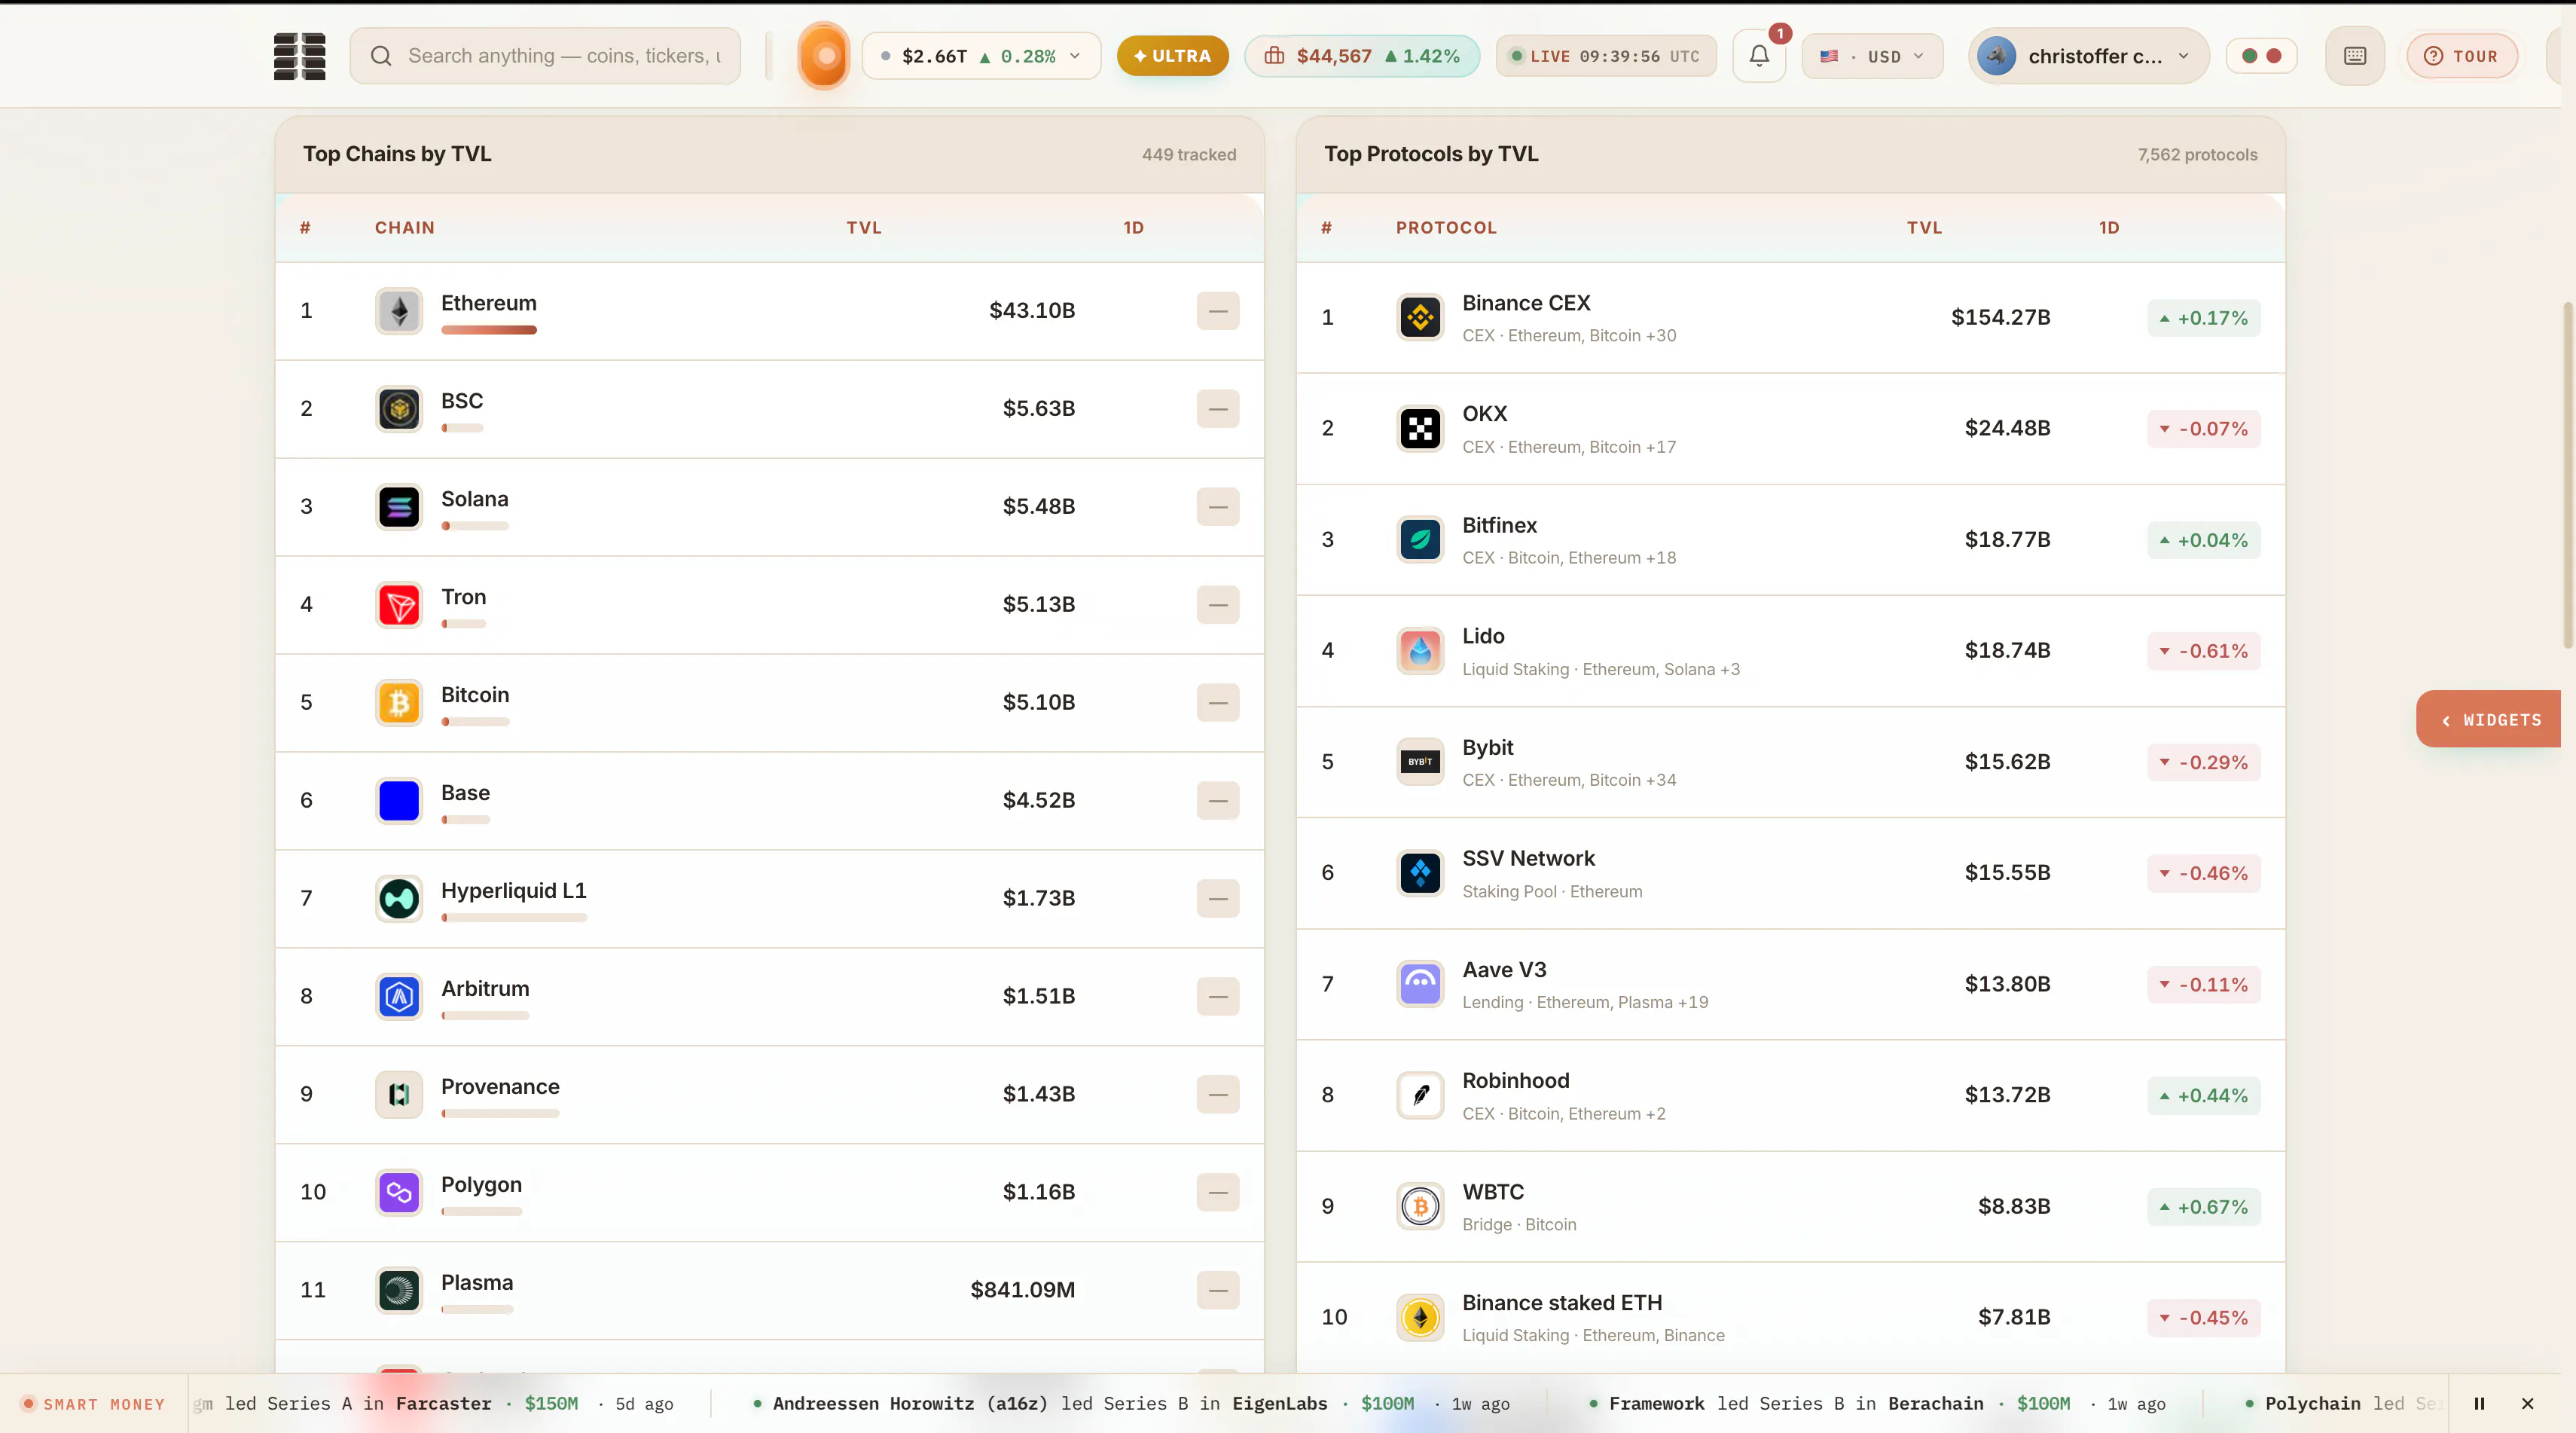Click the Solana chain logo
Image resolution: width=2576 pixels, height=1433 pixels.
tap(399, 507)
